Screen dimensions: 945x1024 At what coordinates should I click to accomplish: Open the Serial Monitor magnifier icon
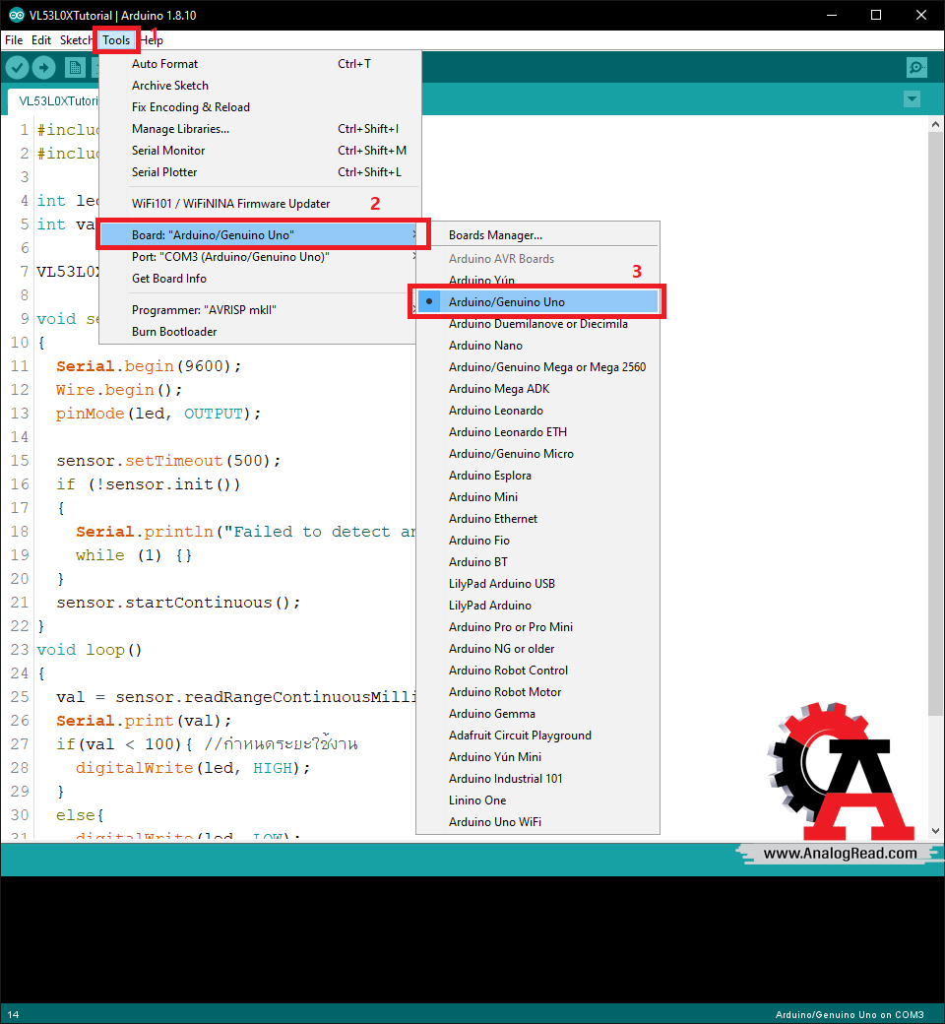click(x=916, y=67)
